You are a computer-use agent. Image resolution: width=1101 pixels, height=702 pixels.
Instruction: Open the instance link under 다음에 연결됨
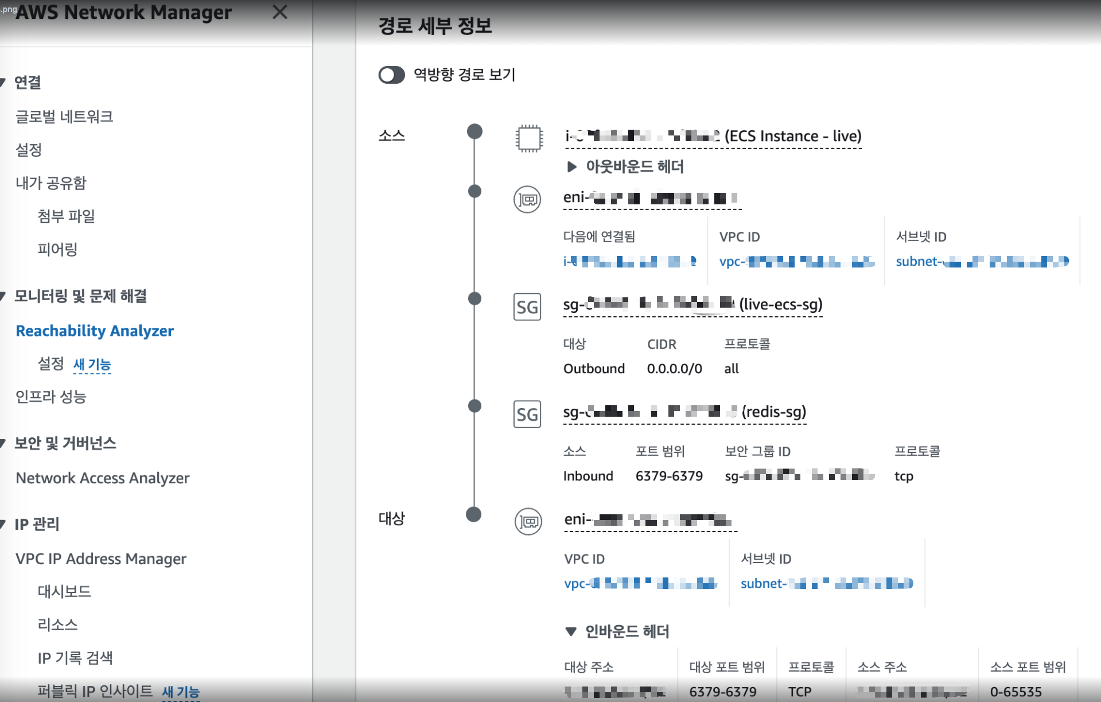(630, 261)
